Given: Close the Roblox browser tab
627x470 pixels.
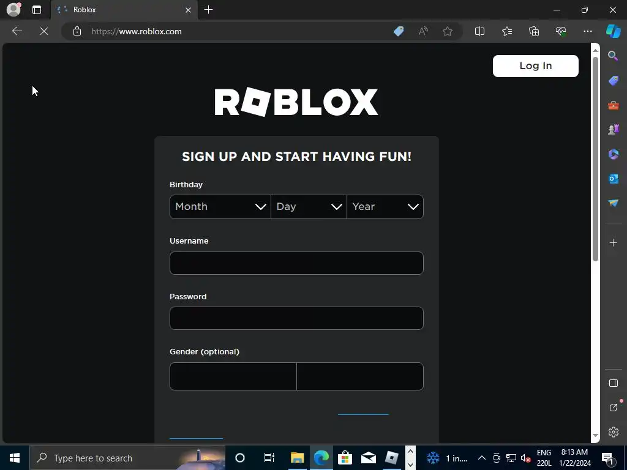Looking at the screenshot, I should click(x=188, y=10).
